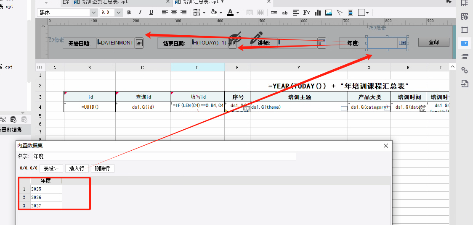Select the =UUID() cell
Image resolution: width=473 pixels, height=225 pixels.
90,107
